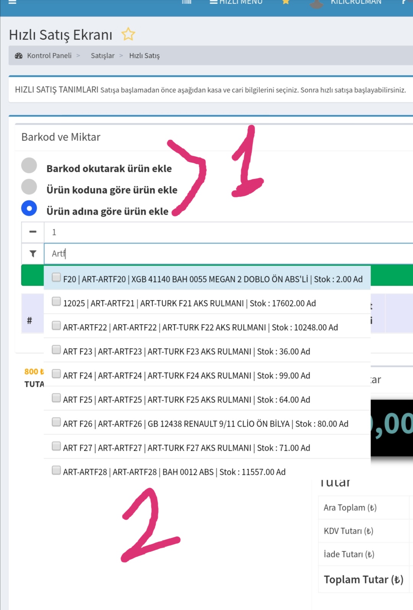
Task: Click the minus icon beside quantity field
Action: coord(33,232)
